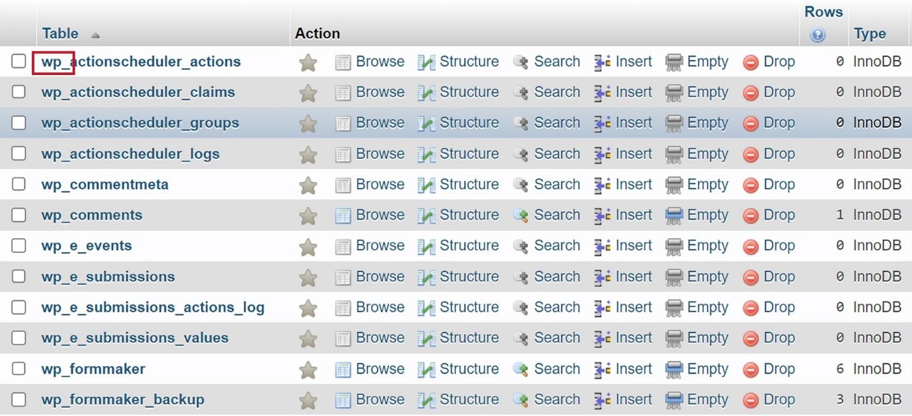This screenshot has height=416, width=912.
Task: Click Empty link for wp_actionscheduler_groups
Action: [708, 123]
